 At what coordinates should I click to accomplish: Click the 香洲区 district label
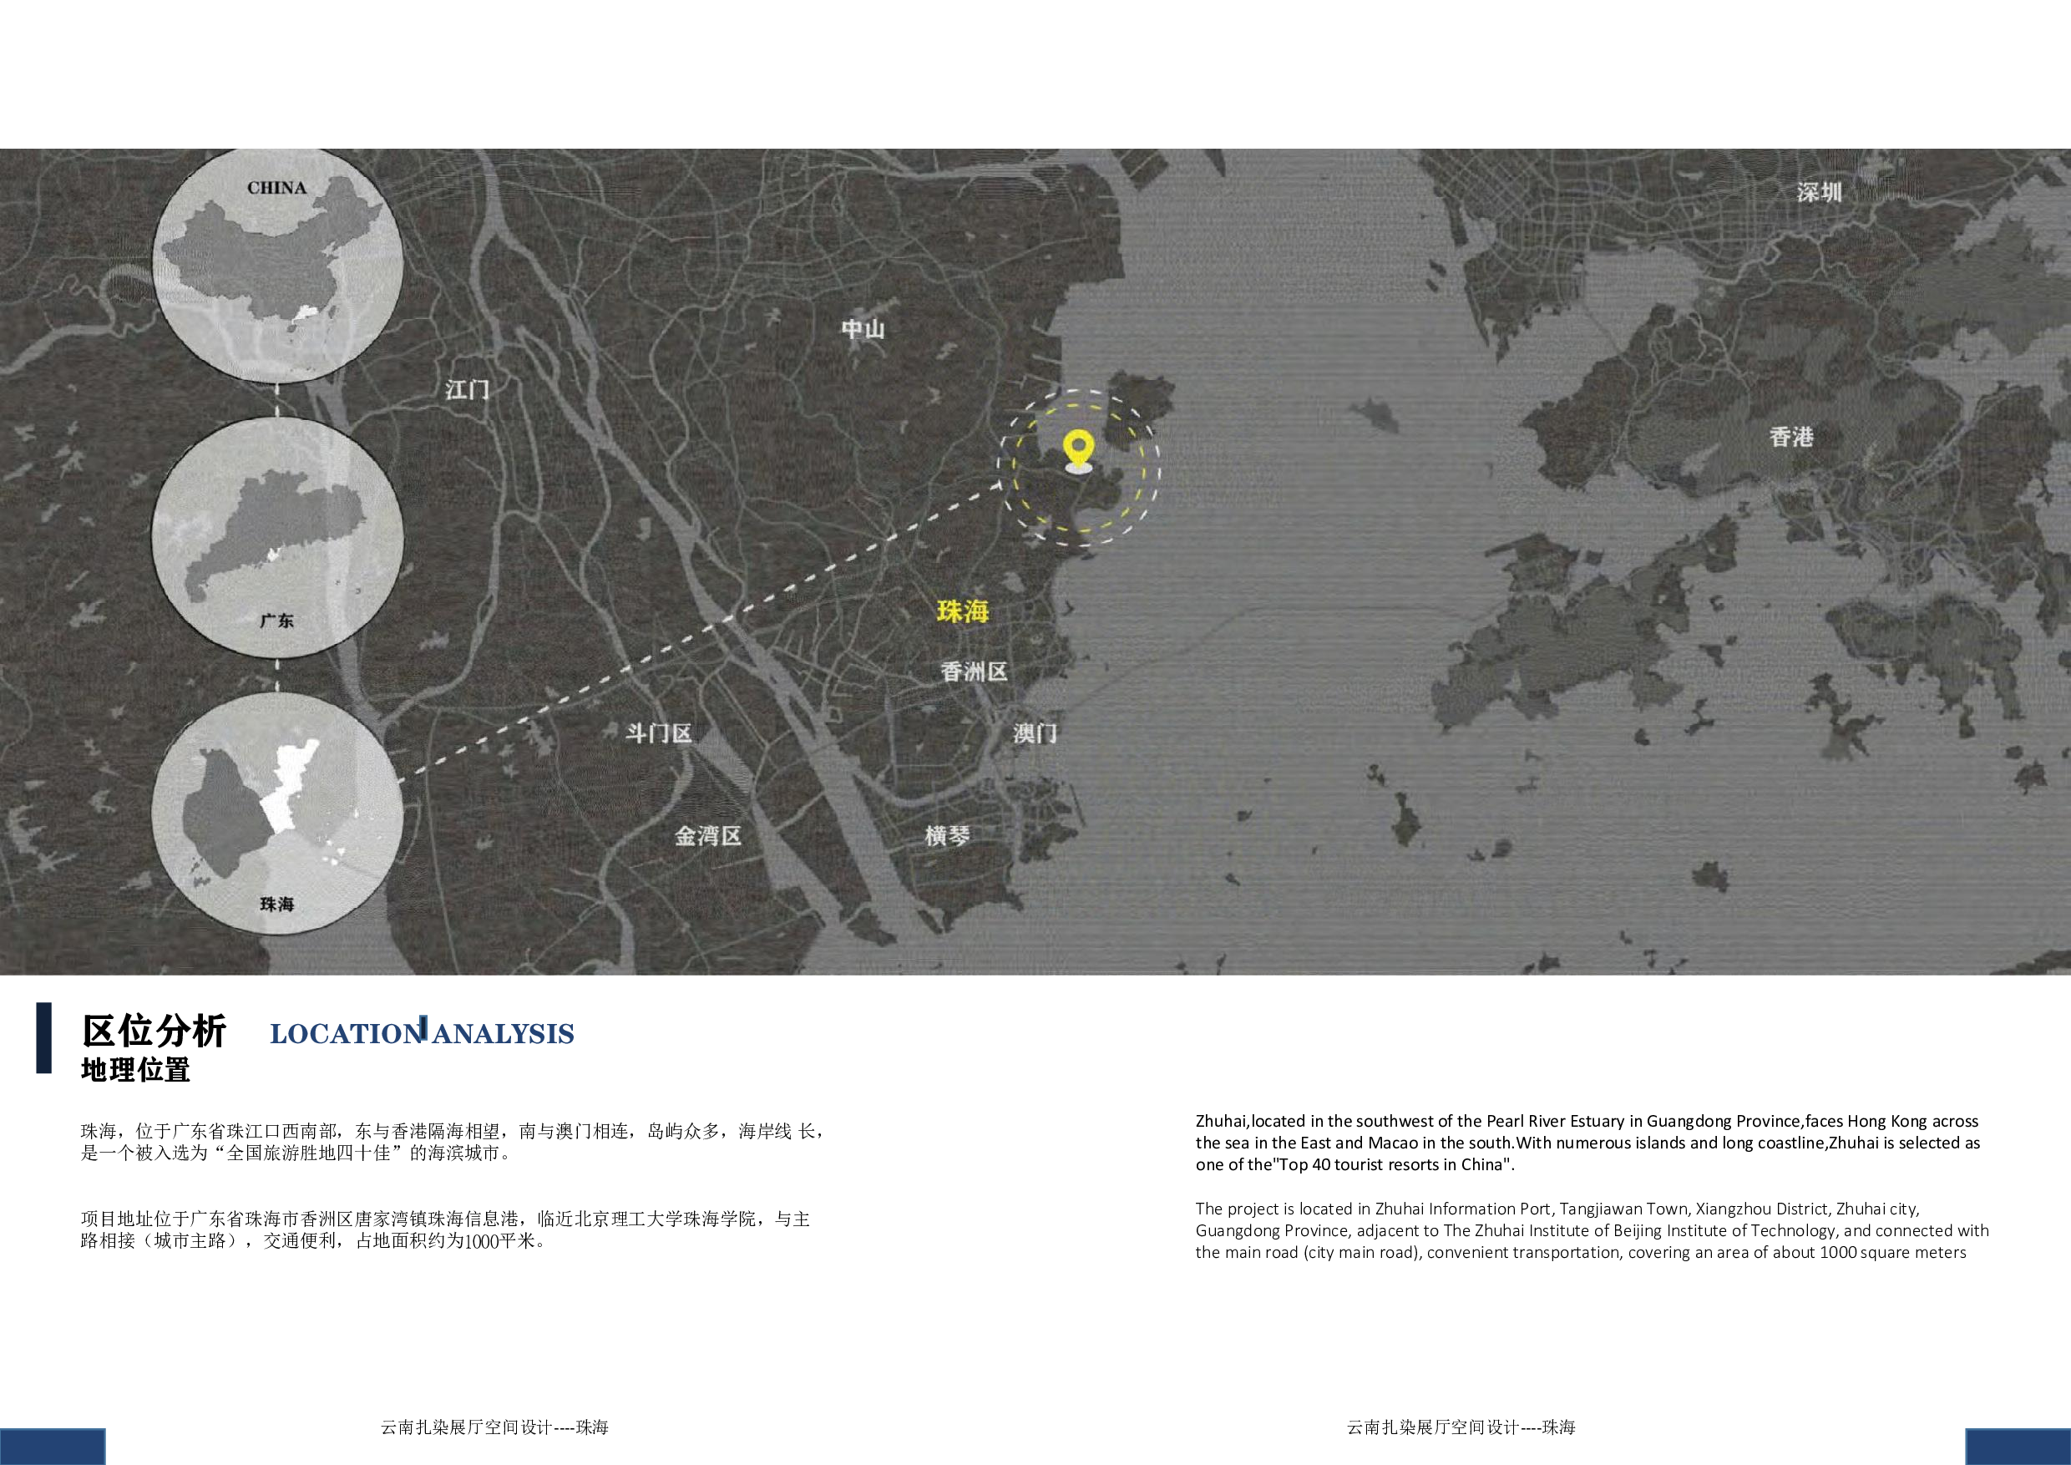click(973, 672)
